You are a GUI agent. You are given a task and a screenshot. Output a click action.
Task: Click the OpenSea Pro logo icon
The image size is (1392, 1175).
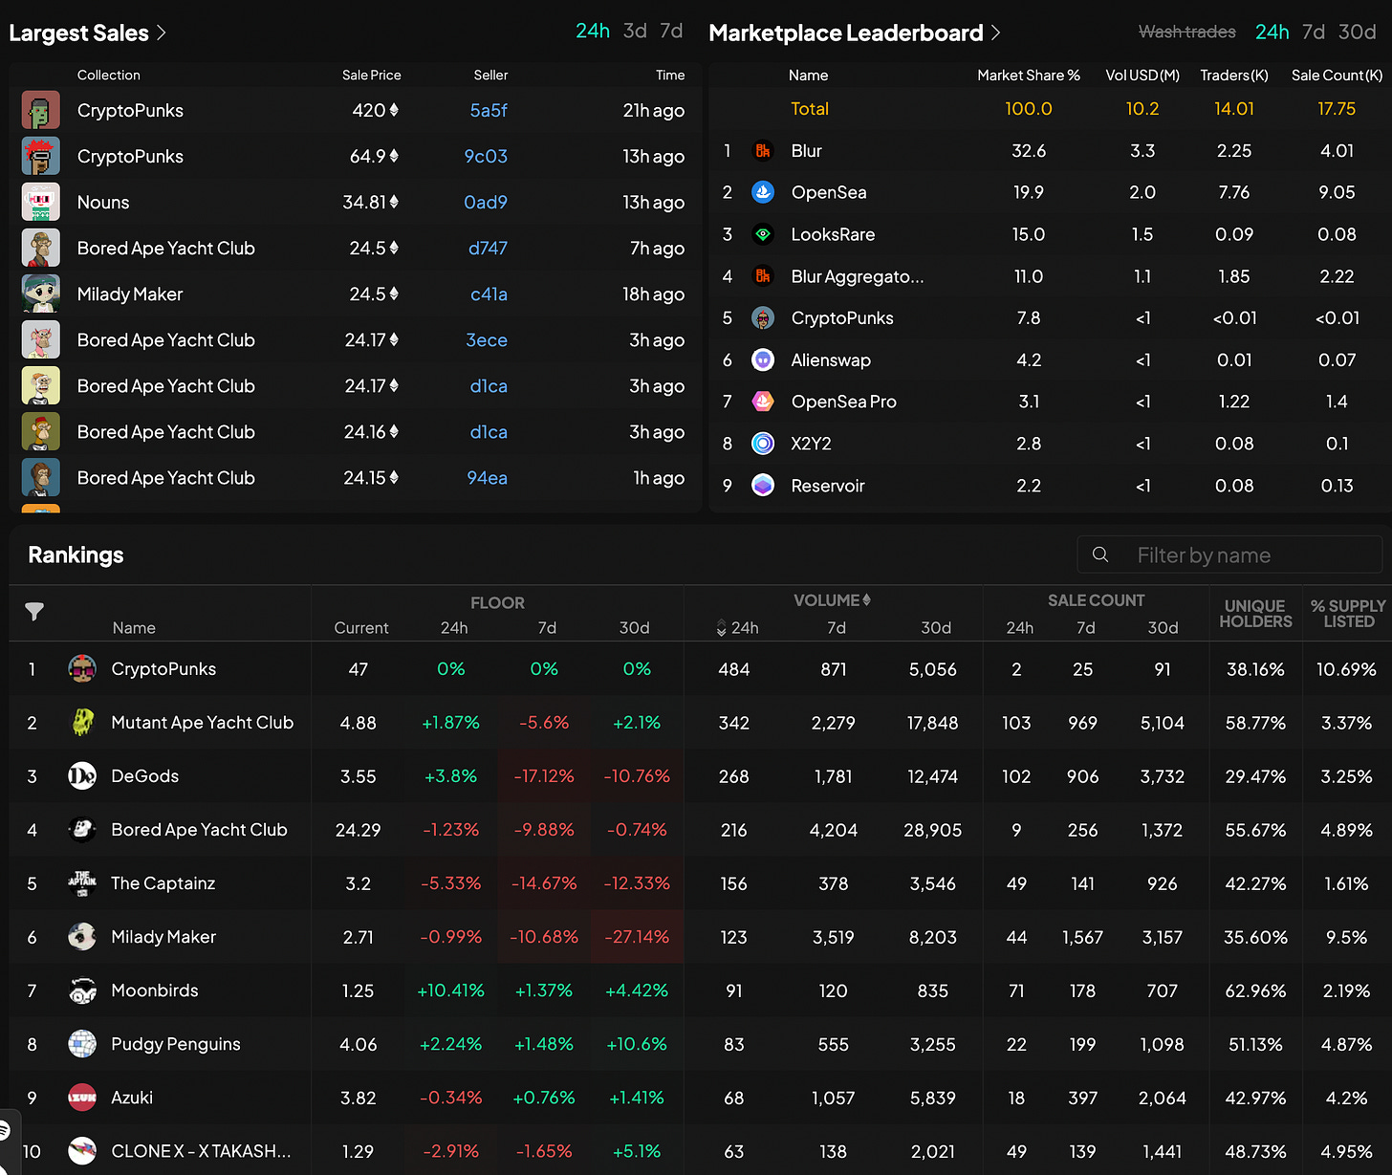pos(763,402)
